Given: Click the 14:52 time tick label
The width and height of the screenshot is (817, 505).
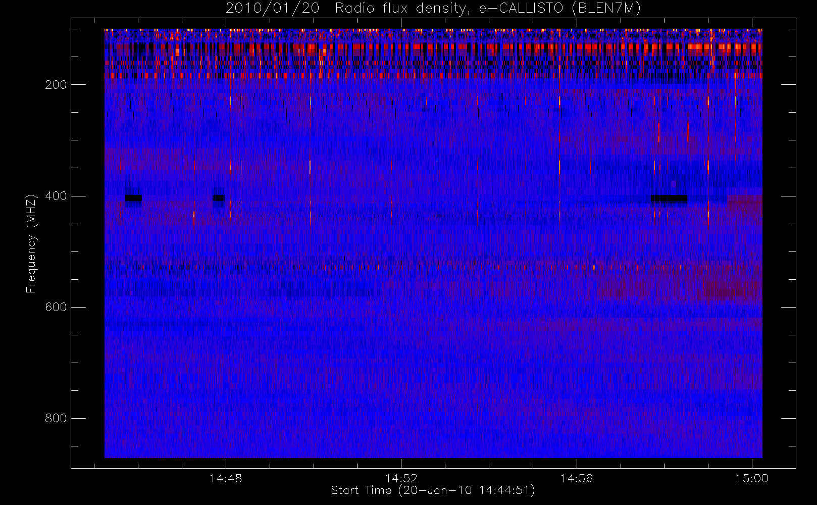Looking at the screenshot, I should tap(401, 478).
